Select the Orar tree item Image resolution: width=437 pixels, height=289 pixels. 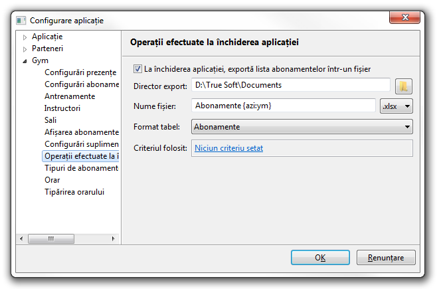click(52, 180)
